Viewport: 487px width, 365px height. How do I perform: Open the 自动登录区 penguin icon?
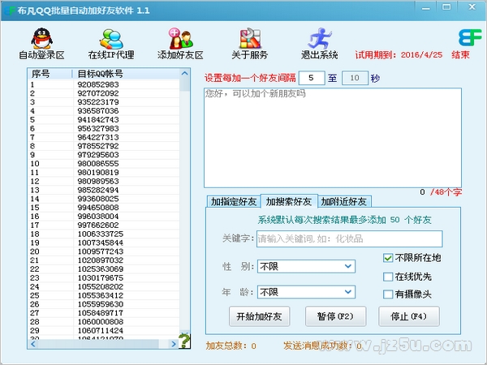tap(42, 39)
